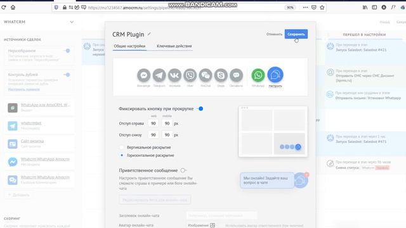This screenshot has height=228, width=406.
Task: Click the 90% page zoom indicator
Action: pos(290,8)
